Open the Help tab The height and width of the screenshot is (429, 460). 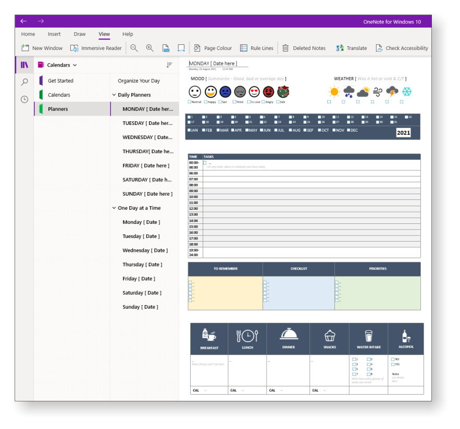(128, 34)
